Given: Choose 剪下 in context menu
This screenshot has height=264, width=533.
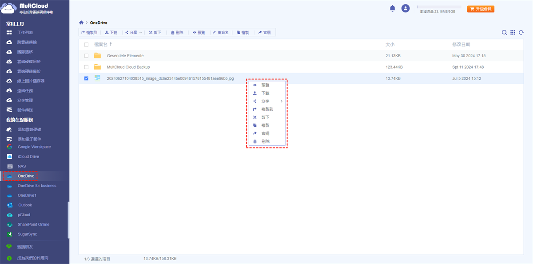Looking at the screenshot, I should (x=266, y=117).
